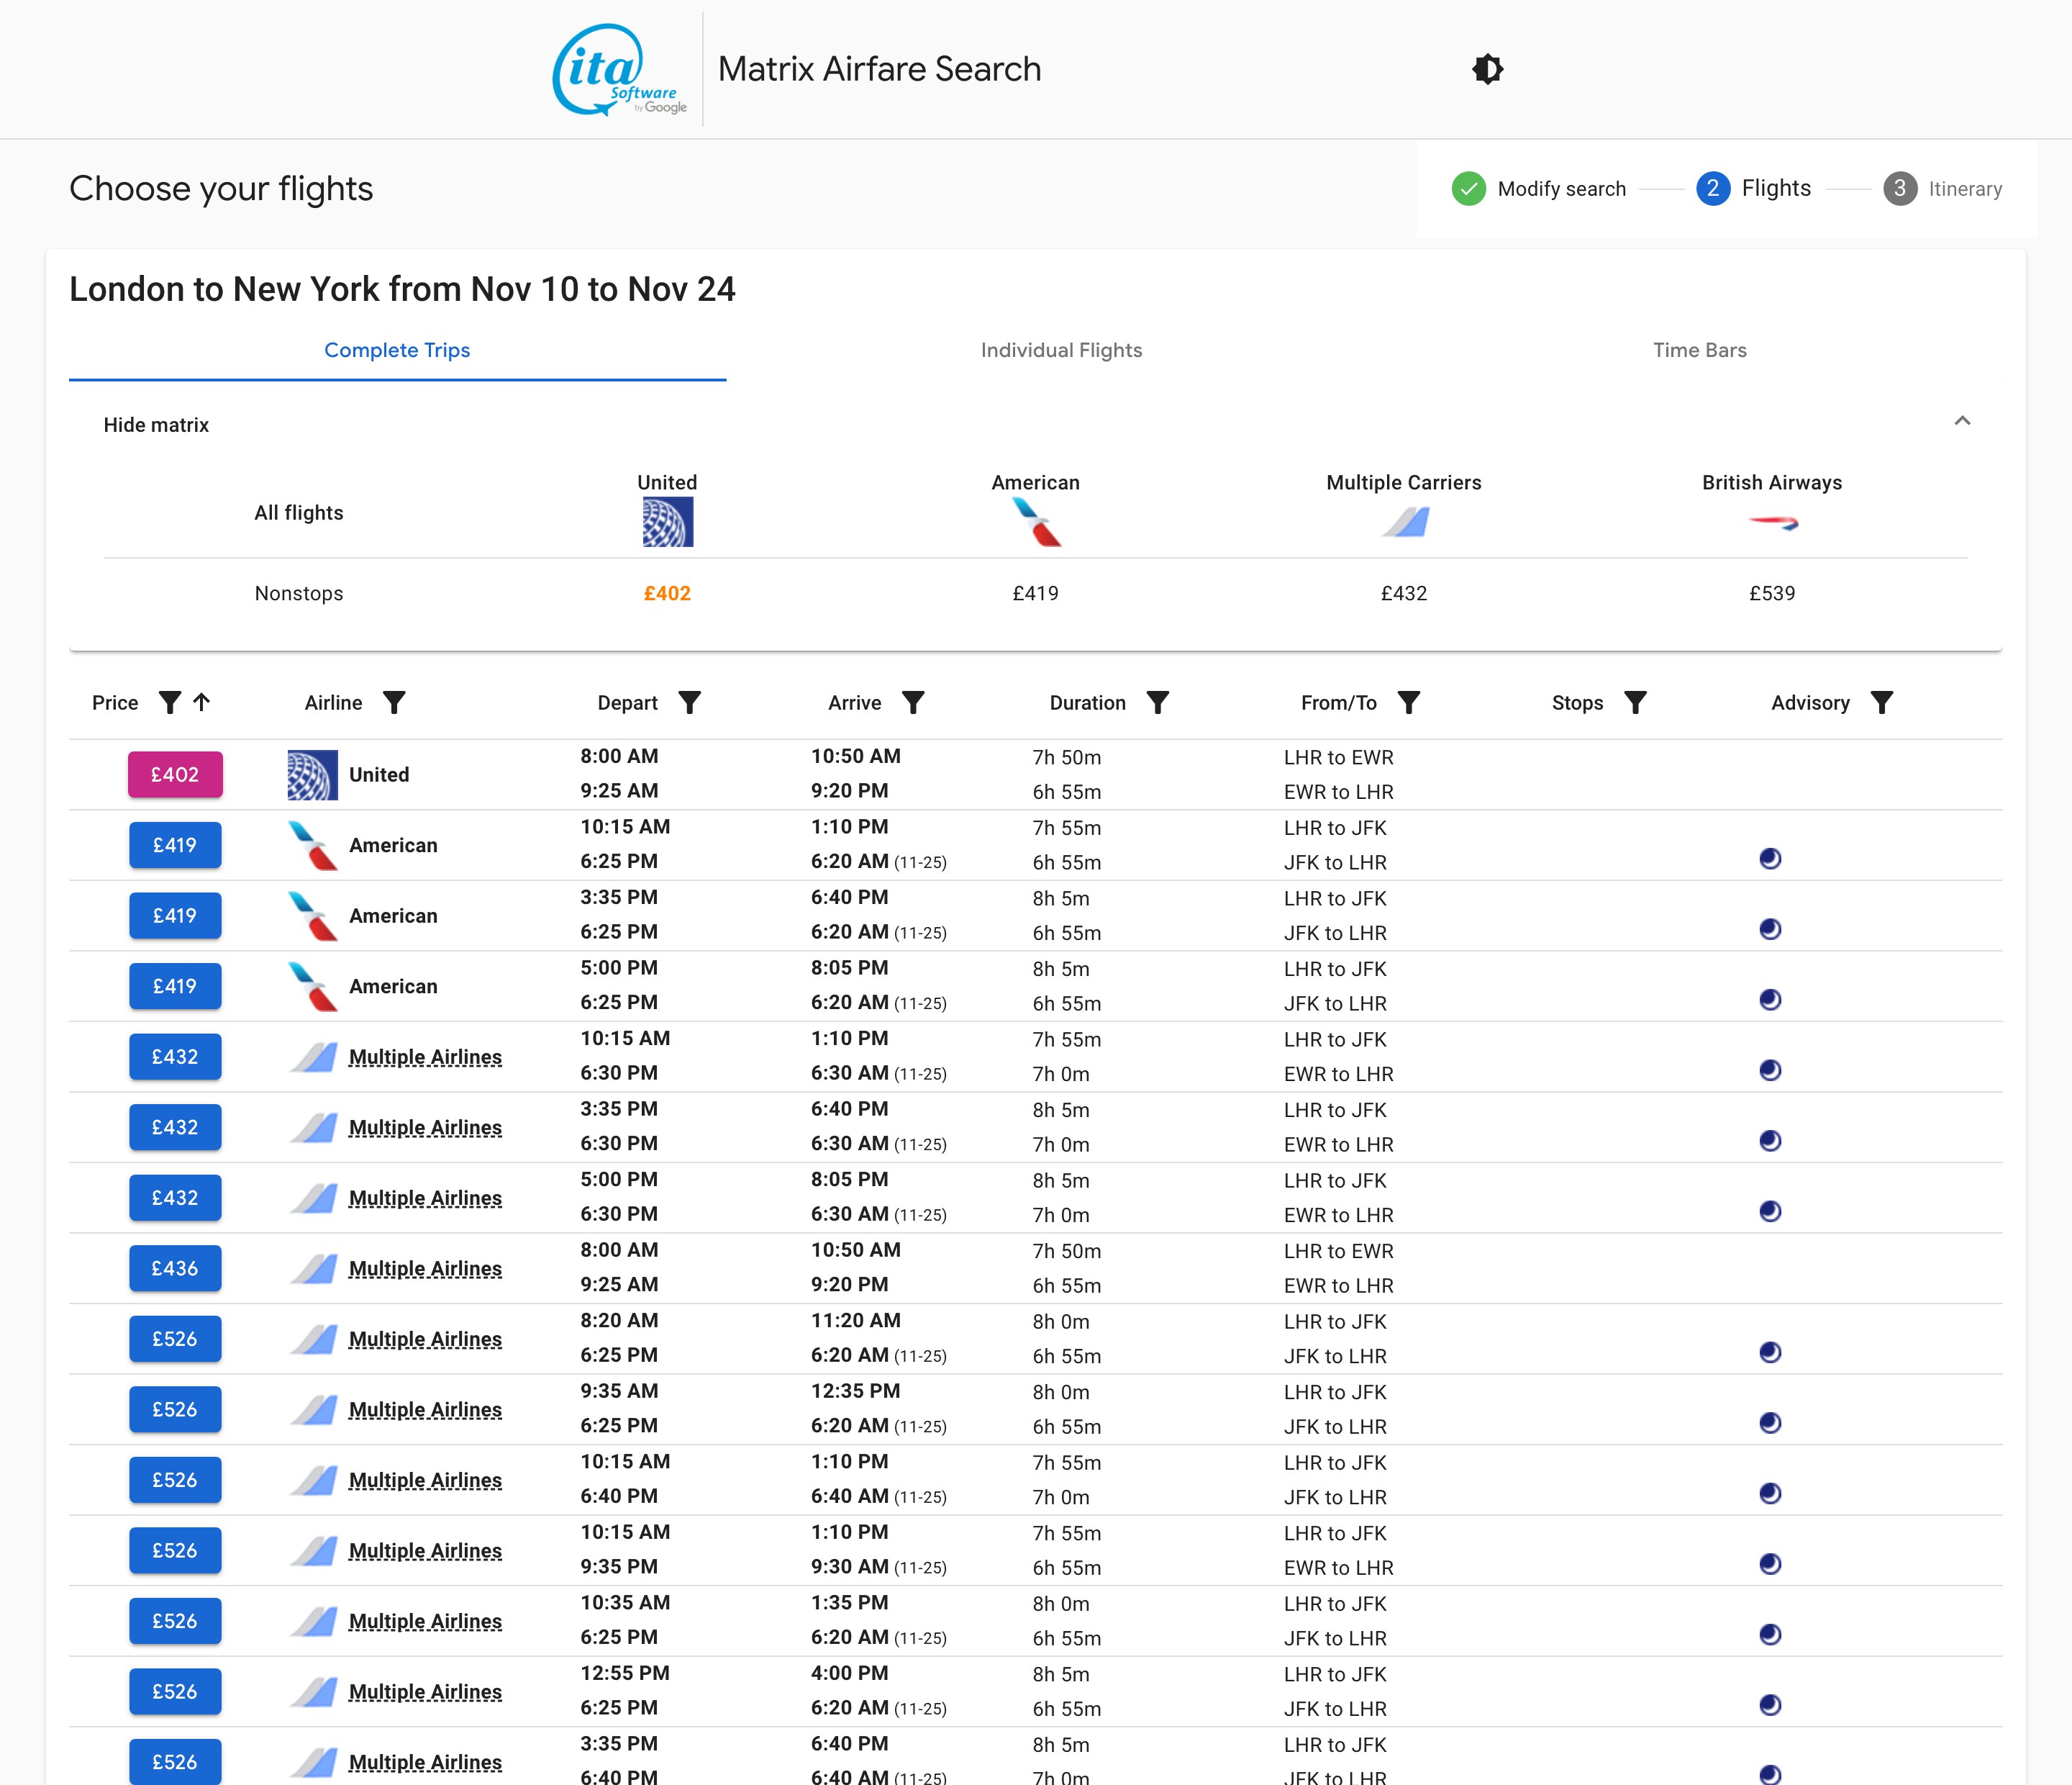Click advisory moon icon for £526 8:20 AM trip
The width and height of the screenshot is (2072, 1785).
coord(1770,1352)
